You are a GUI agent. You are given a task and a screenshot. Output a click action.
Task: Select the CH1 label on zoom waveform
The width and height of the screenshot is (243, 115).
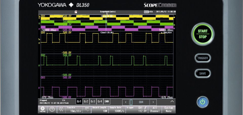tap(43, 32)
